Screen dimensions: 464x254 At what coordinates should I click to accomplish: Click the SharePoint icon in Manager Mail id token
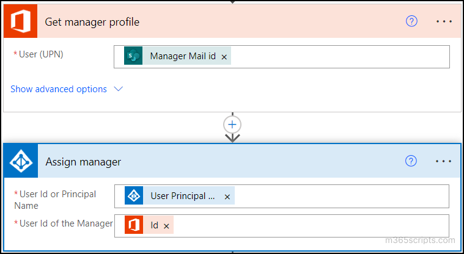(x=133, y=56)
